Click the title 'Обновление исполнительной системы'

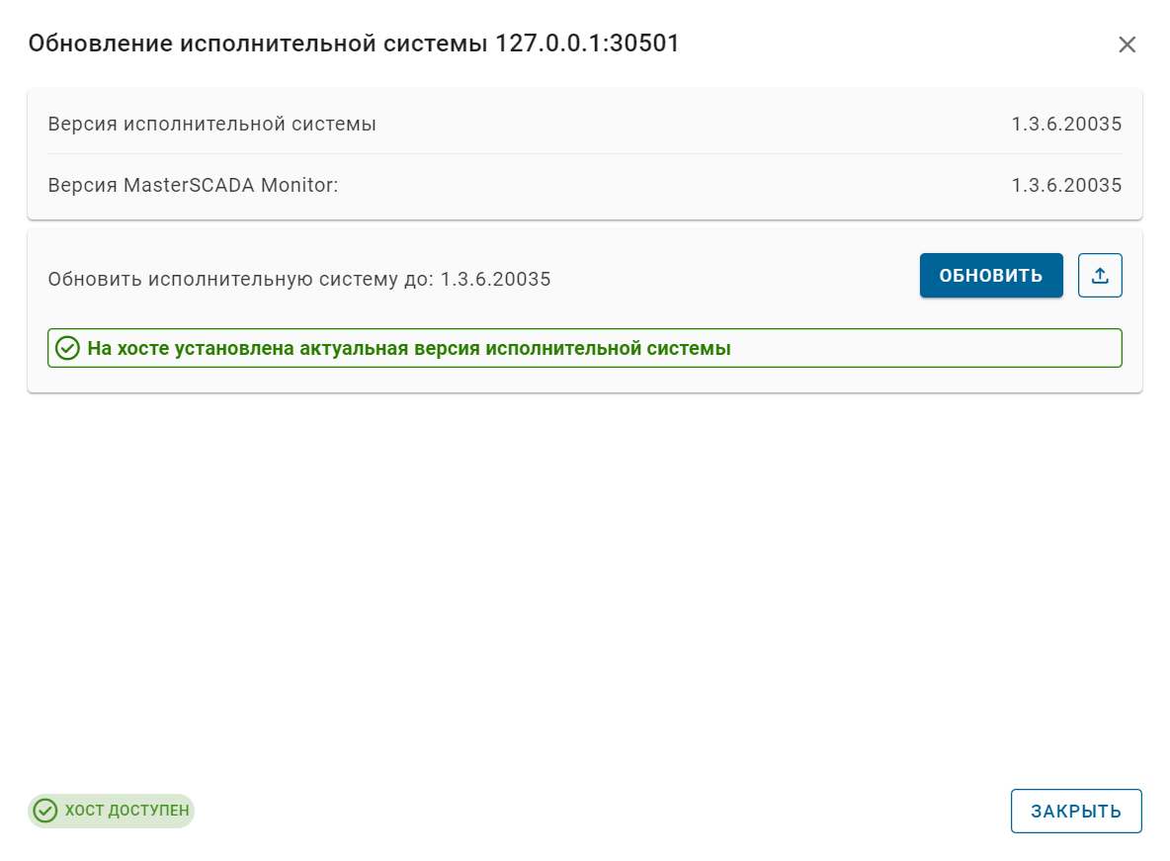(x=259, y=43)
